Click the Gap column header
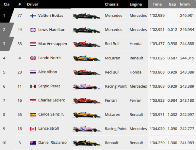Screen dimensions: 196x150 tap(172, 4)
